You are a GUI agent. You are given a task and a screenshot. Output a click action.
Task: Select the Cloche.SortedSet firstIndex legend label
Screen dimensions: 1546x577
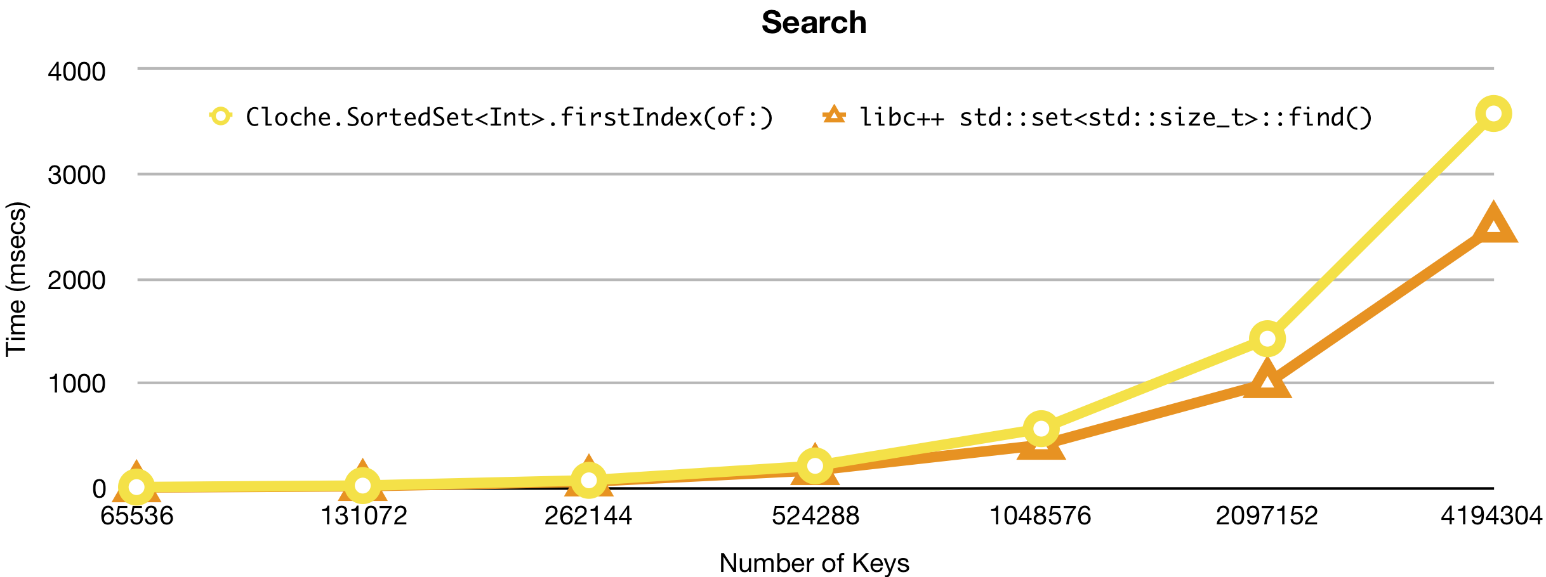(x=509, y=117)
